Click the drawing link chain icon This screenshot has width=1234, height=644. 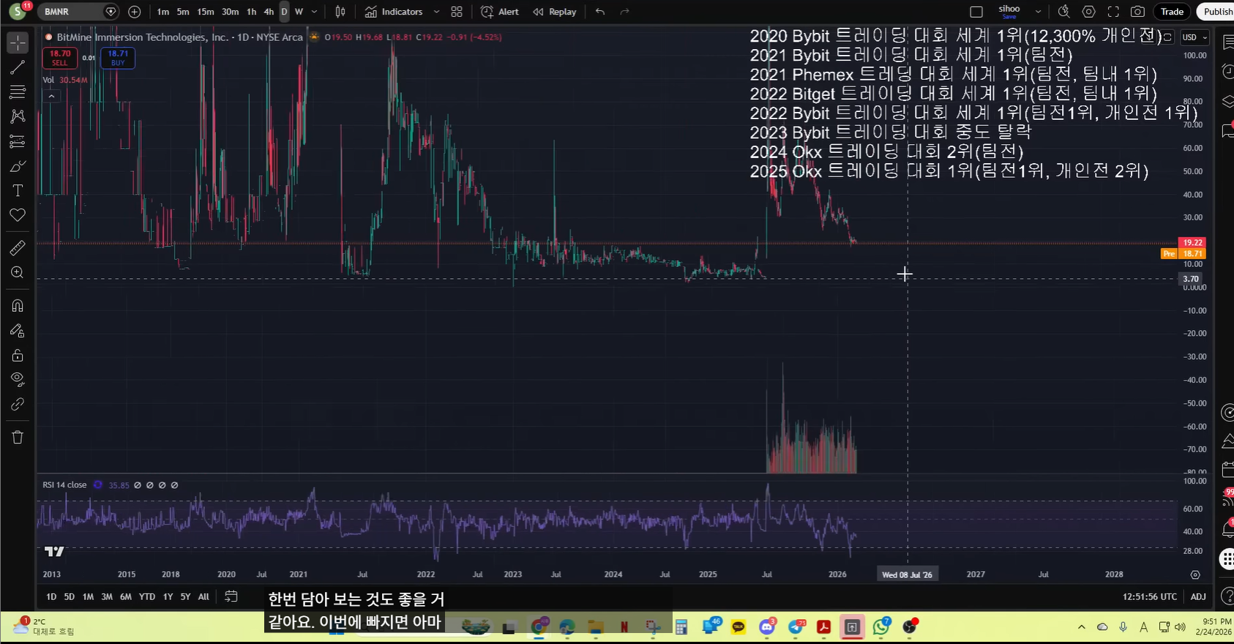tap(18, 404)
